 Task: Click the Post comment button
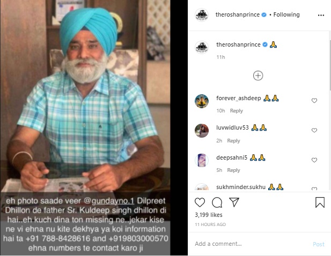coord(319,244)
